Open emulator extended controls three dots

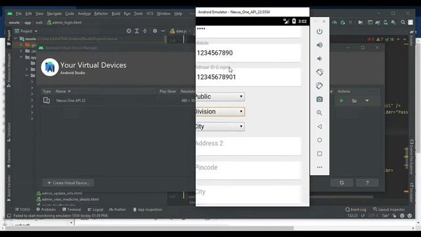320,167
